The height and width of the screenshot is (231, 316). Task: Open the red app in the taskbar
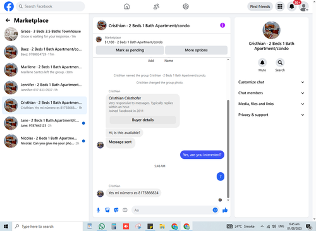[x=126, y=227]
